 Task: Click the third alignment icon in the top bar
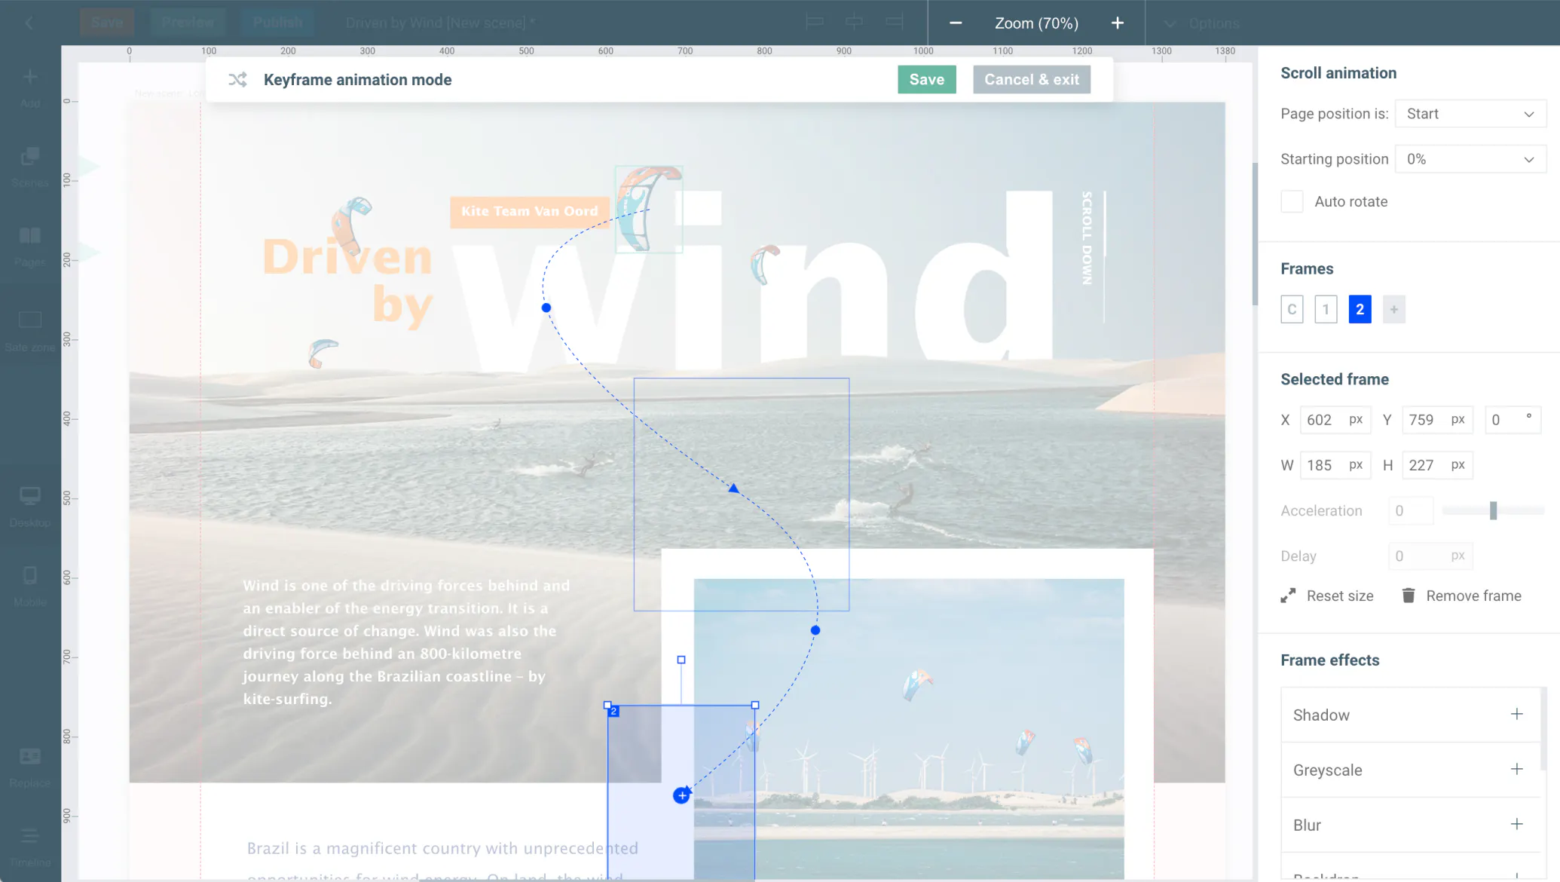tap(894, 23)
